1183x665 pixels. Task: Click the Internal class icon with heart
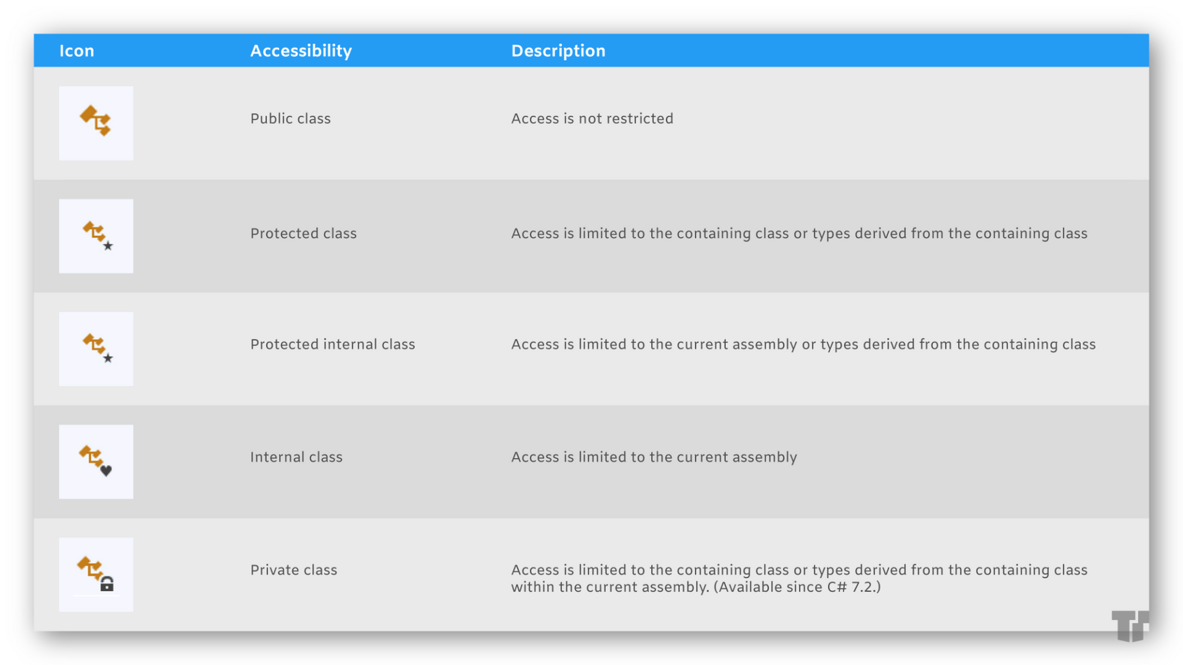coord(96,462)
